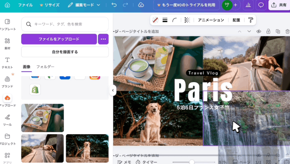Move page up with up chevron

pyautogui.click(x=239, y=32)
